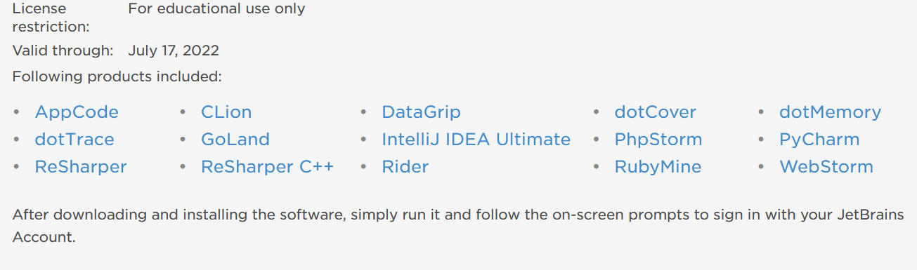Open the PyCharm link
Viewport: 917px width, 270px height.
(x=819, y=140)
